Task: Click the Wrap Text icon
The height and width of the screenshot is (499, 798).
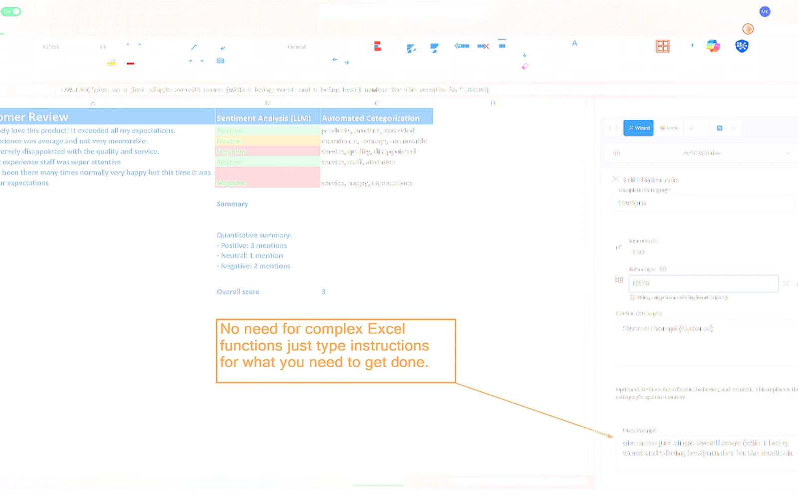Action: pyautogui.click(x=223, y=48)
